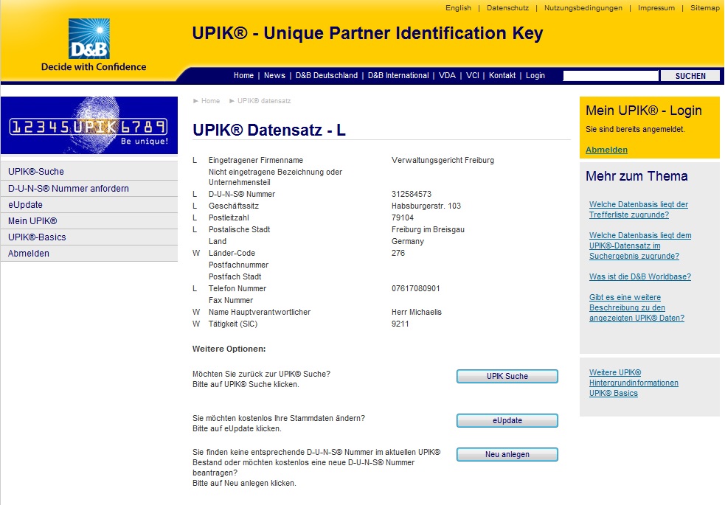Click the Home breadcrumb link

coord(210,101)
